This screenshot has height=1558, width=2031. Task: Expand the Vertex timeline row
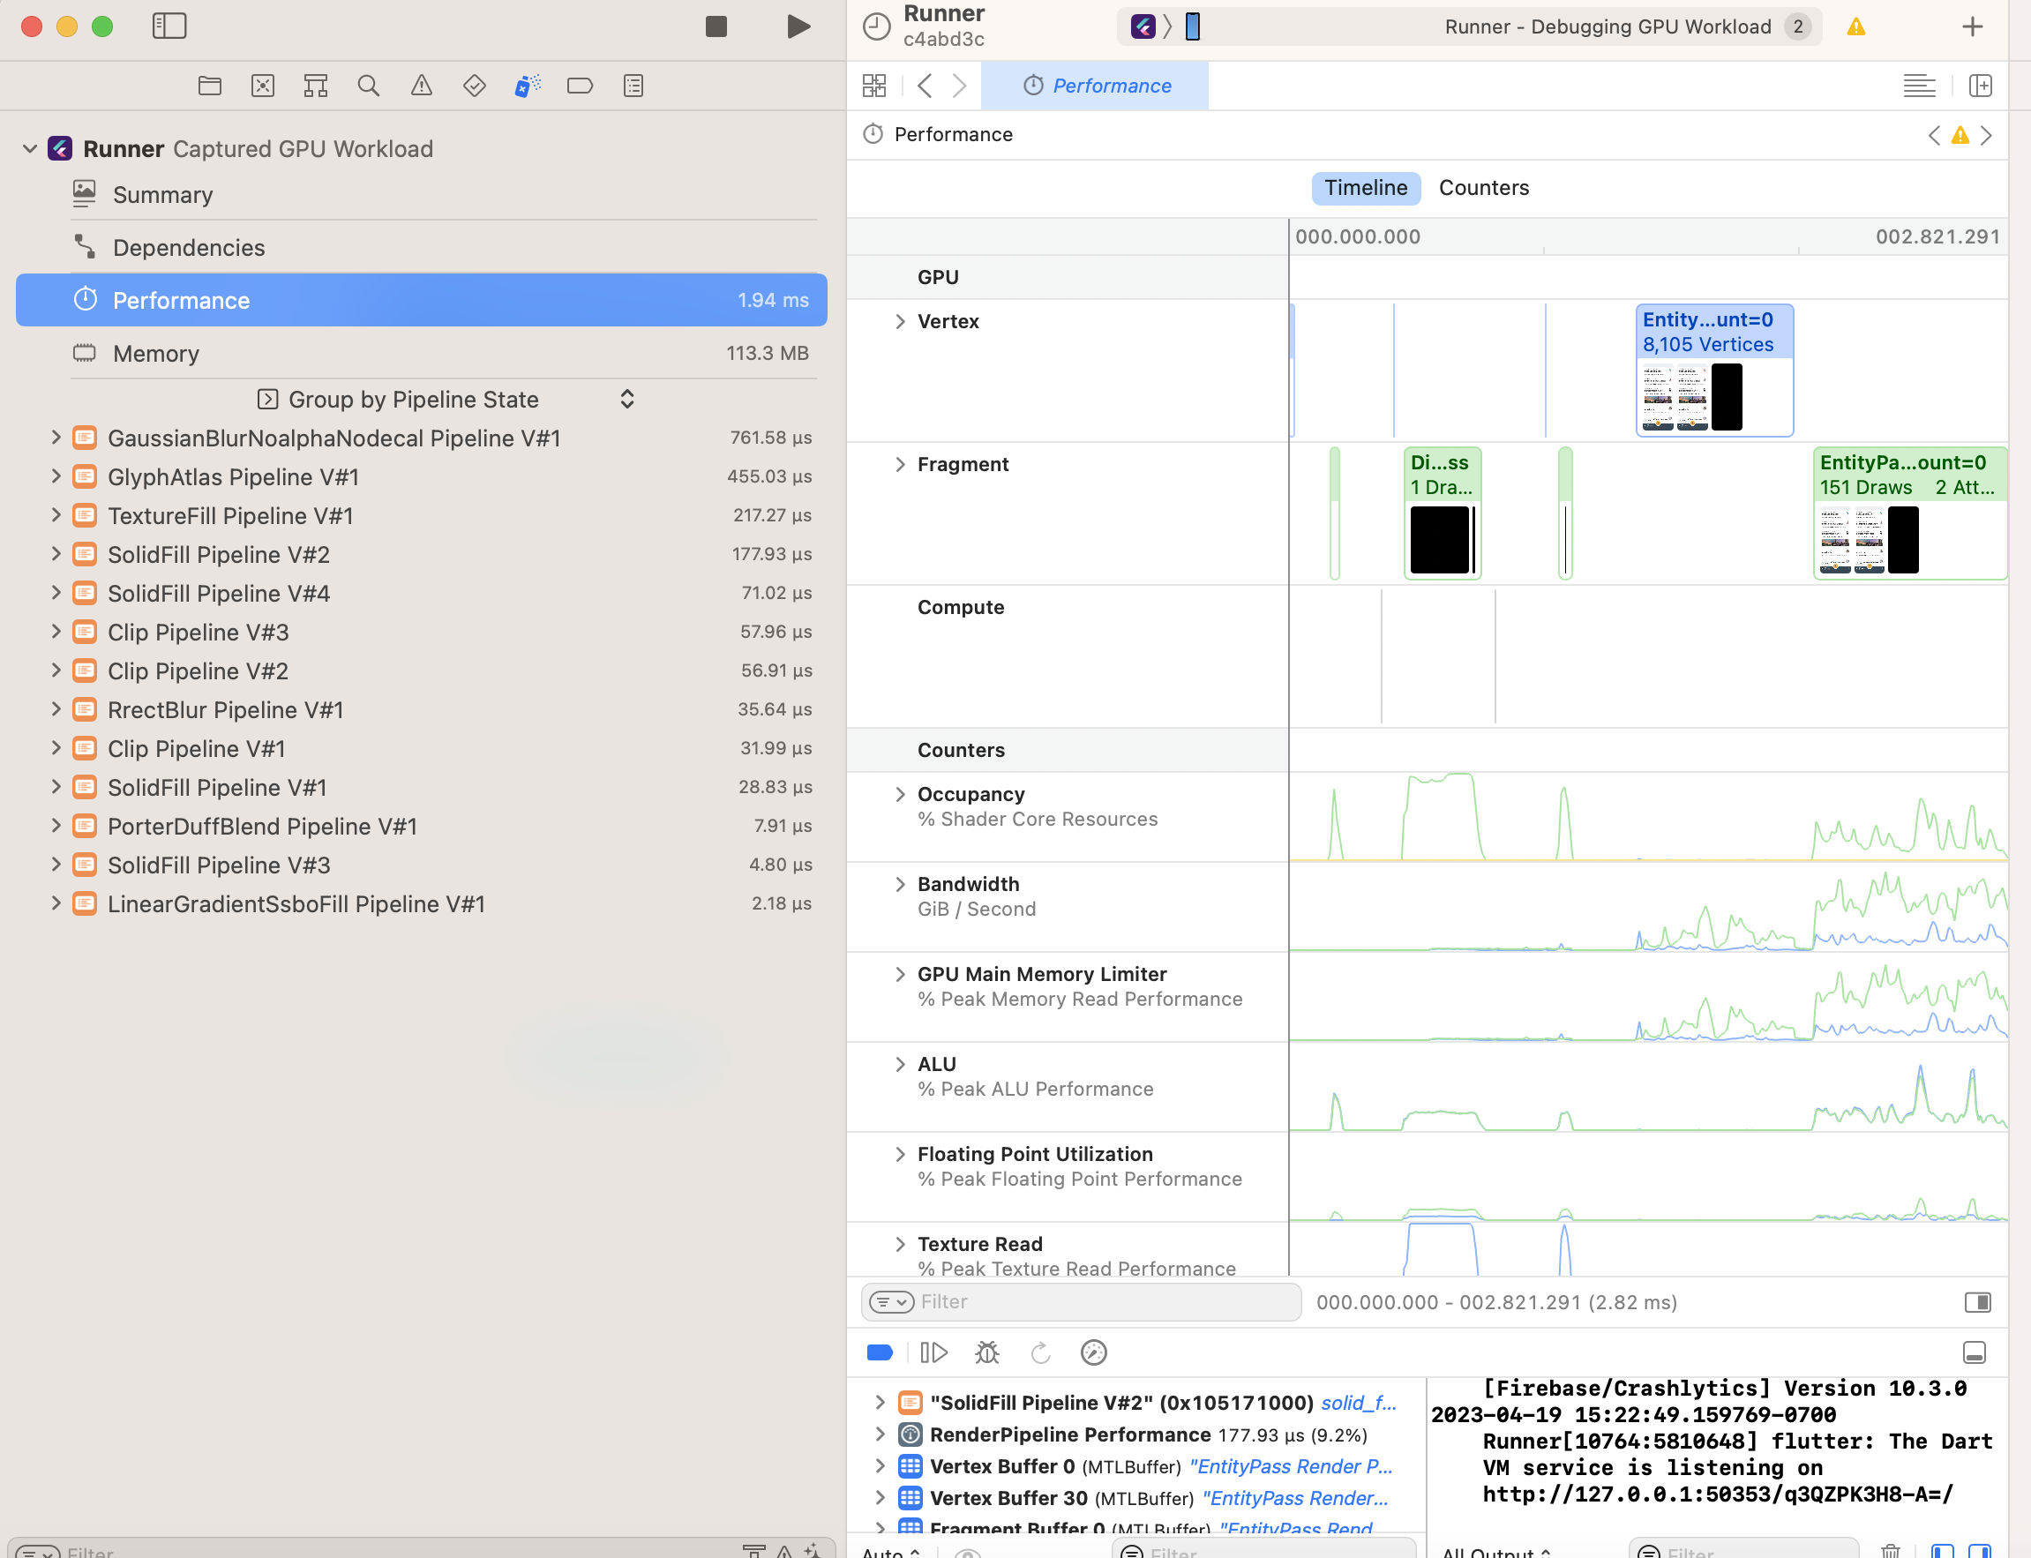(x=900, y=322)
